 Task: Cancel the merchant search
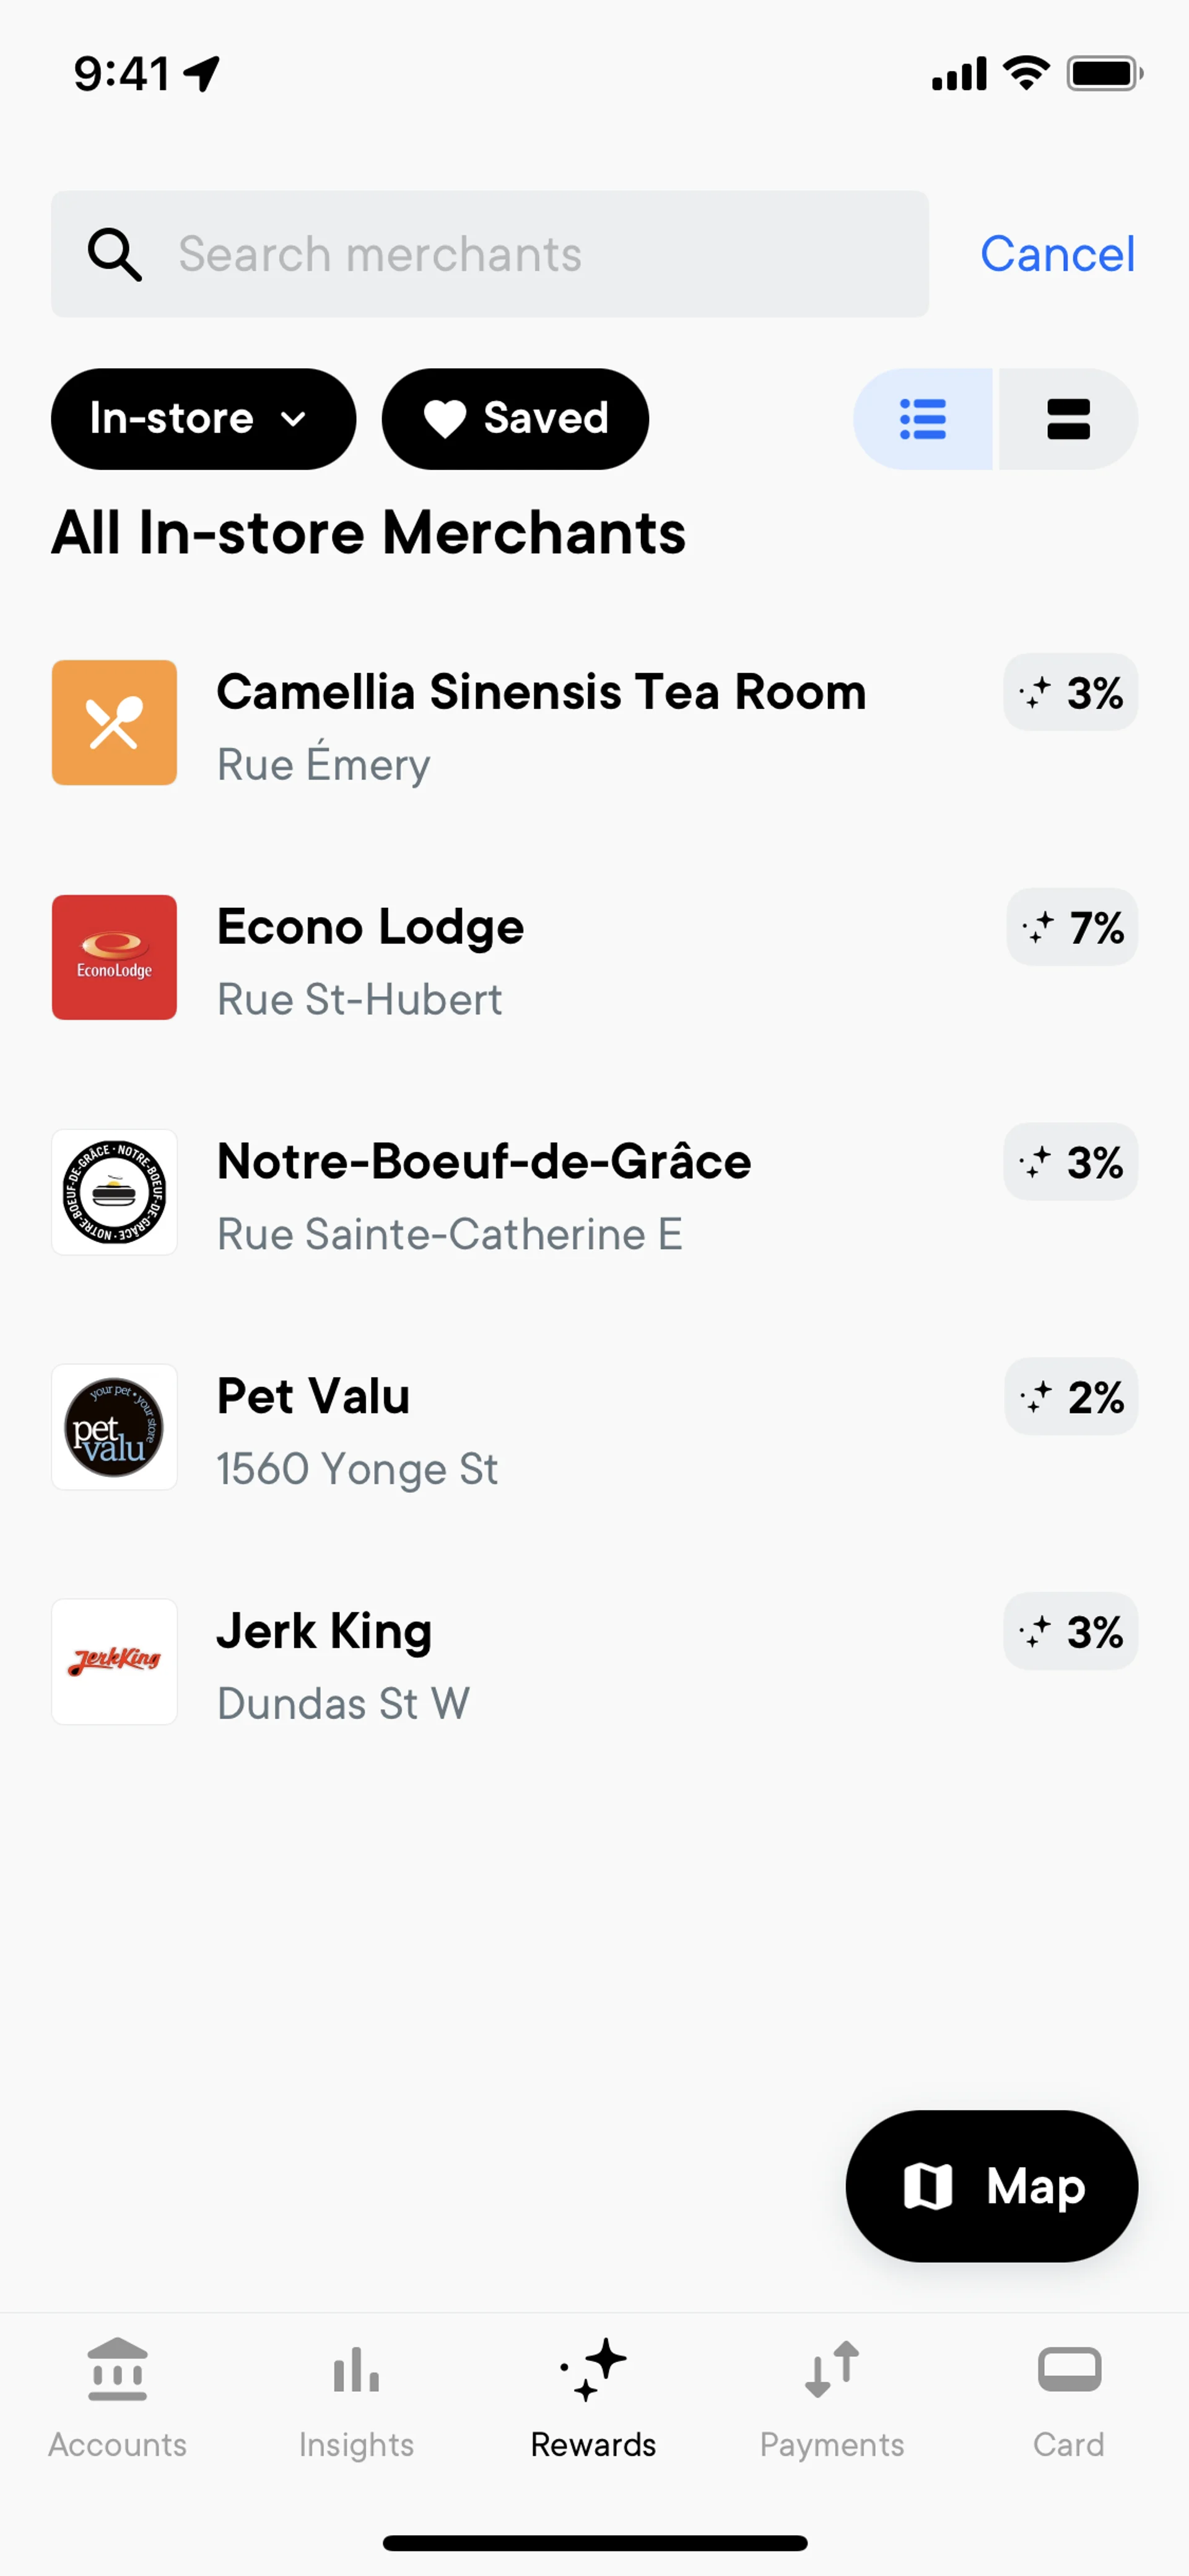(x=1057, y=254)
